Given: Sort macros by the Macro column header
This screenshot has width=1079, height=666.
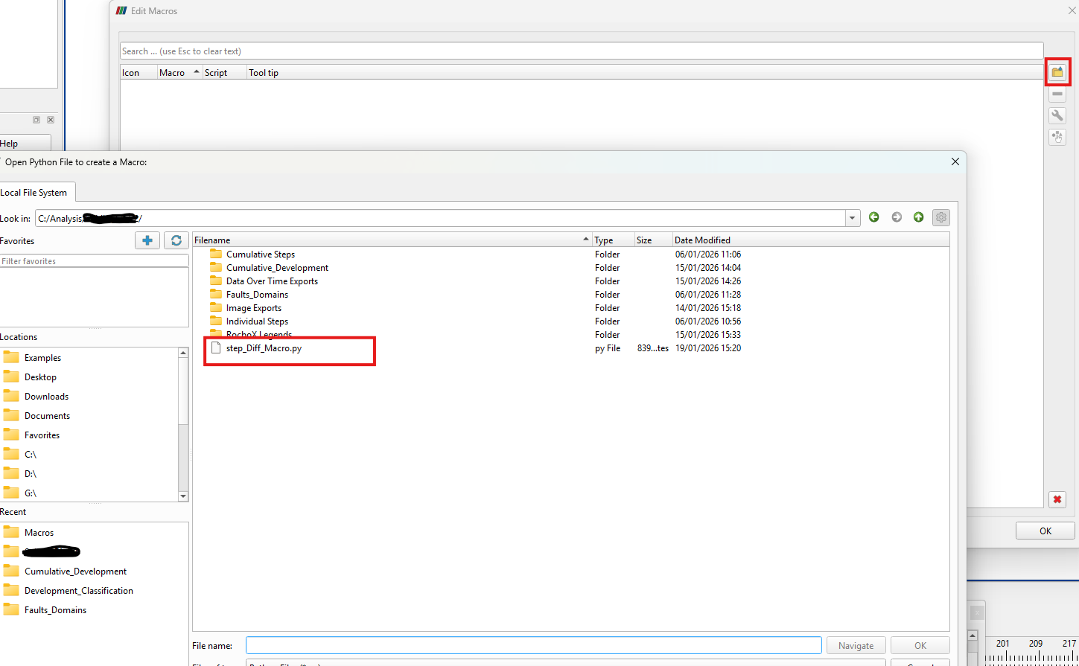Looking at the screenshot, I should coord(179,72).
